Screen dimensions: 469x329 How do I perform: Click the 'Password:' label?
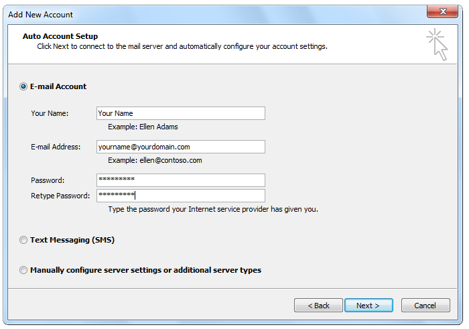point(48,181)
